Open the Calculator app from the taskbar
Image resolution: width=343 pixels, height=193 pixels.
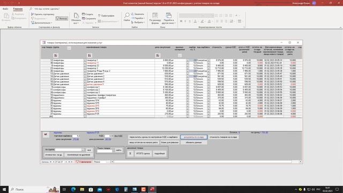click(126, 189)
